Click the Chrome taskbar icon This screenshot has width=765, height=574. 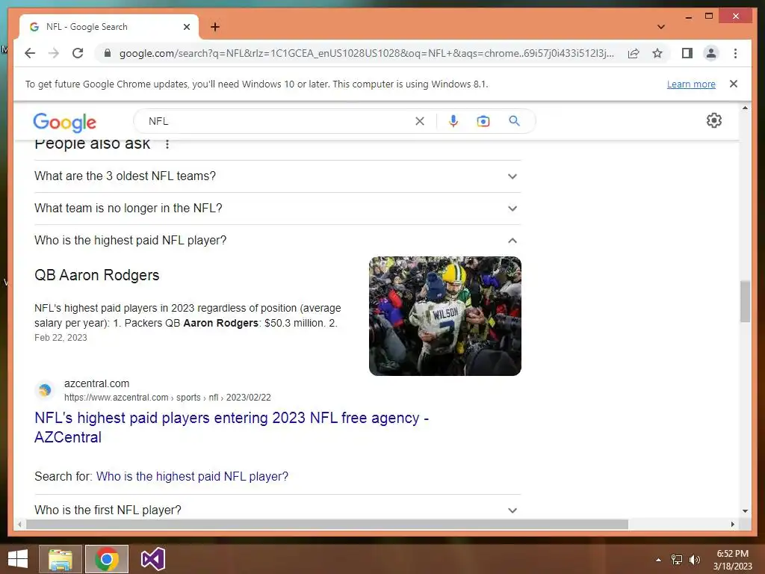pyautogui.click(x=107, y=559)
